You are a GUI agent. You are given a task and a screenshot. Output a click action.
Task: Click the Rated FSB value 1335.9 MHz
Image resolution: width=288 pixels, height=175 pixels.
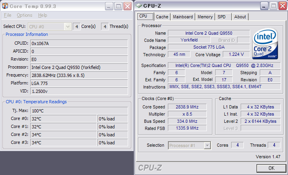tap(187, 128)
